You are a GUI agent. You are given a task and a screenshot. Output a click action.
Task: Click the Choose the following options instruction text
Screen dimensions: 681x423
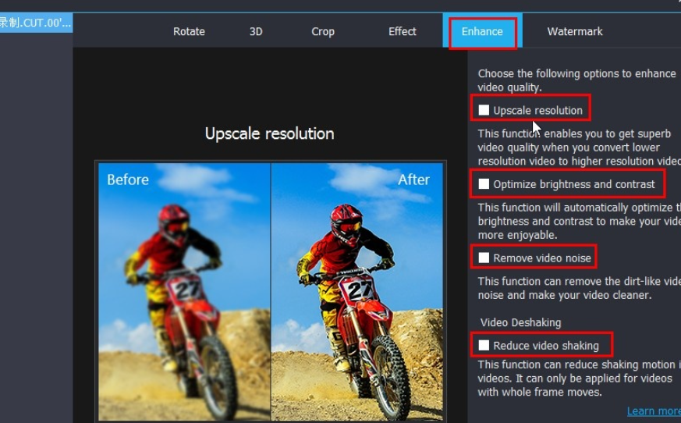576,80
